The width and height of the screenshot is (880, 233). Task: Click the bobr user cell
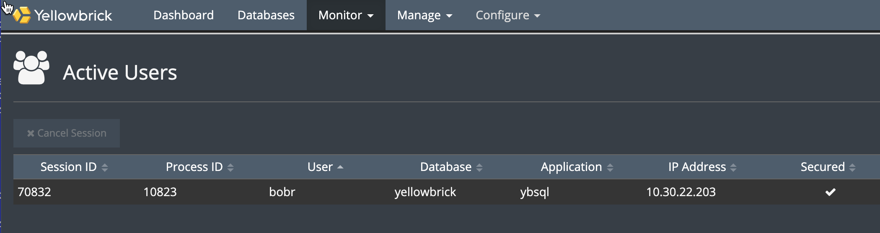pos(282,192)
